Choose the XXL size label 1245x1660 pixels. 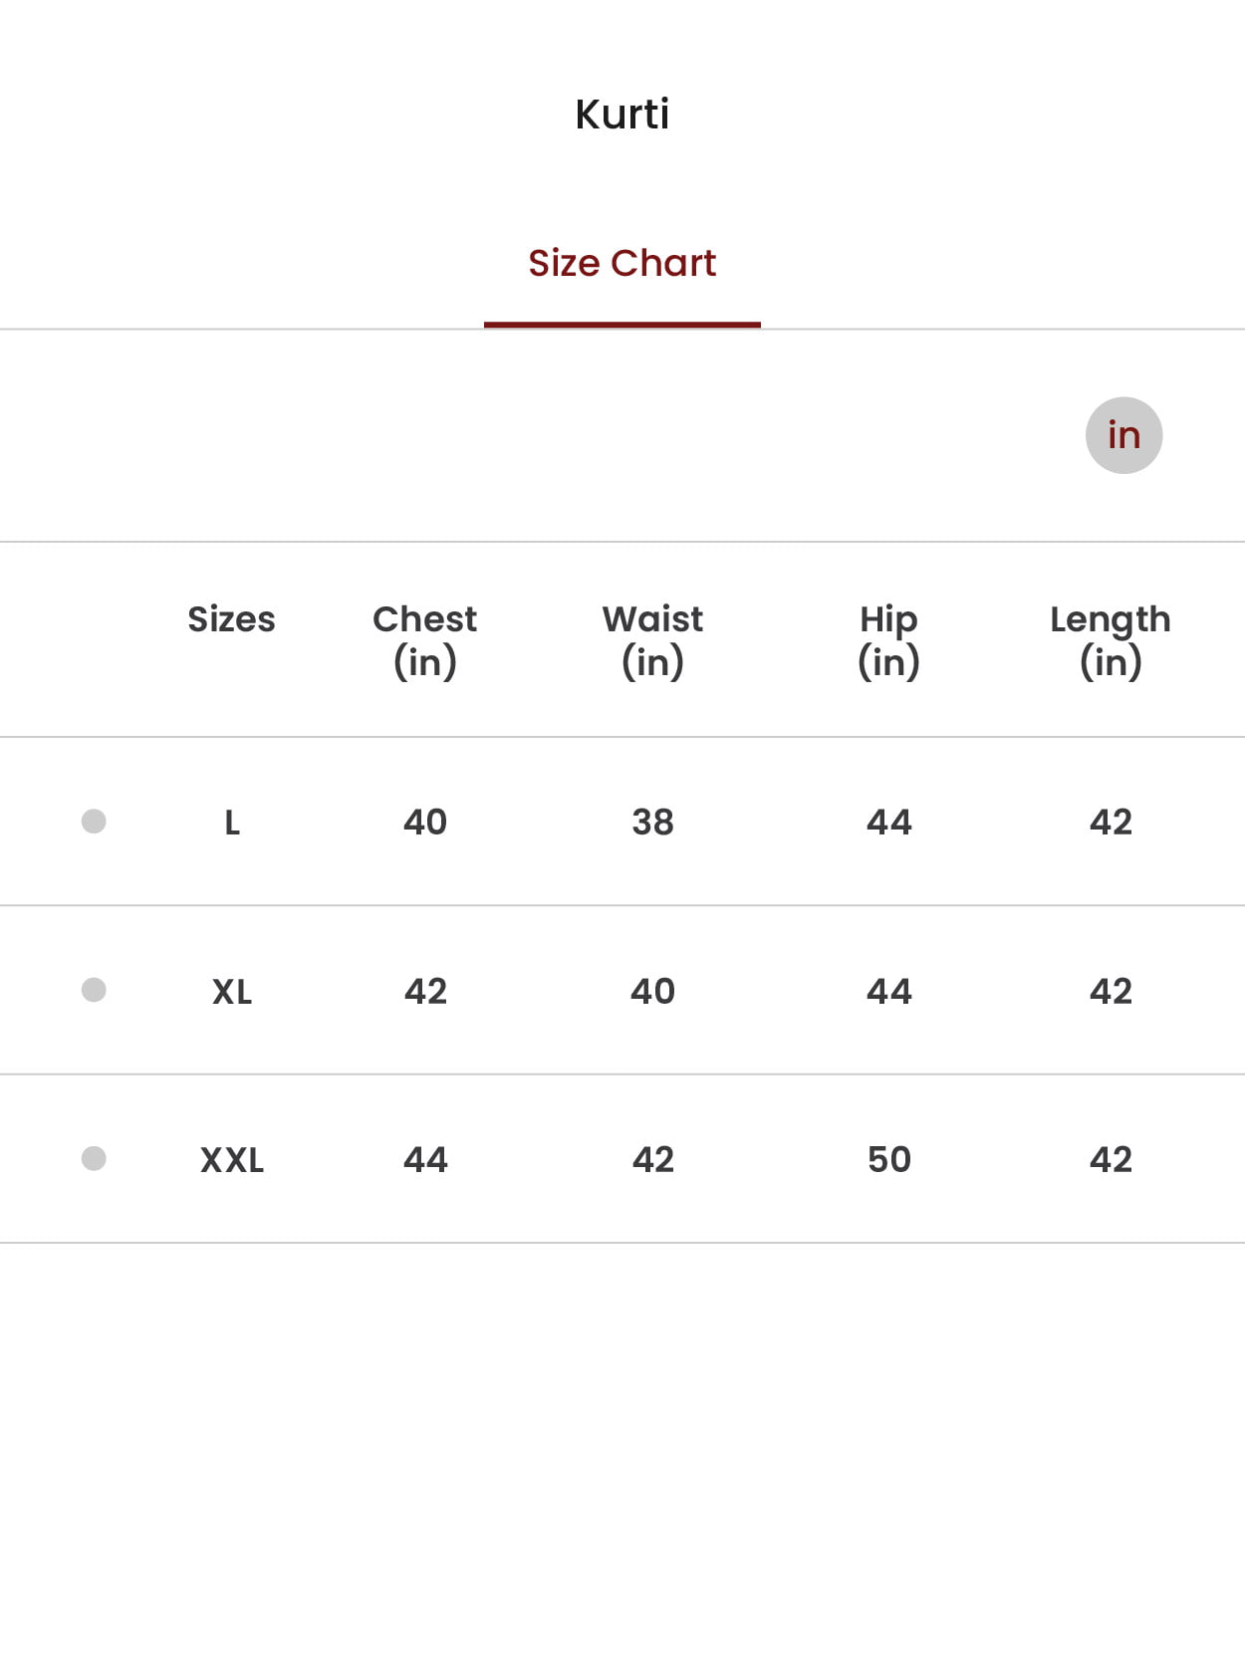pyautogui.click(x=232, y=1160)
